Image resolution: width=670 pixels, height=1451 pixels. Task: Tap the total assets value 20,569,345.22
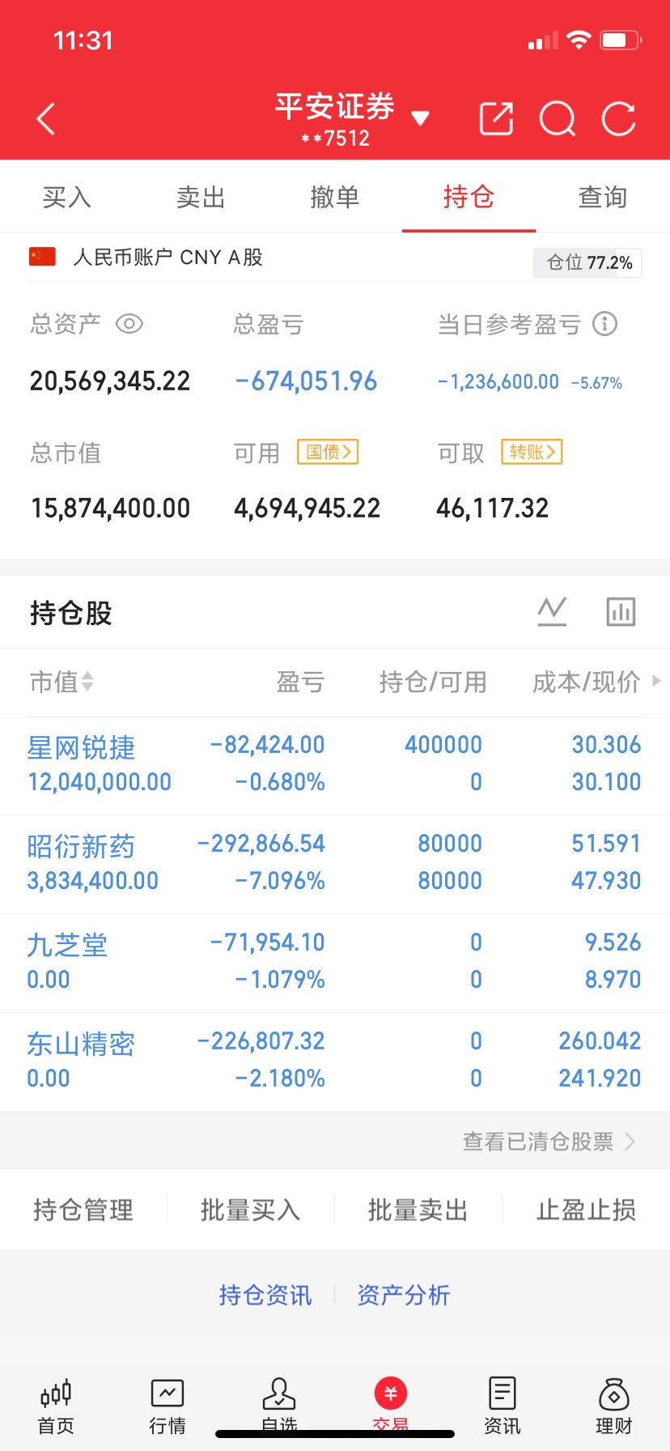110,381
